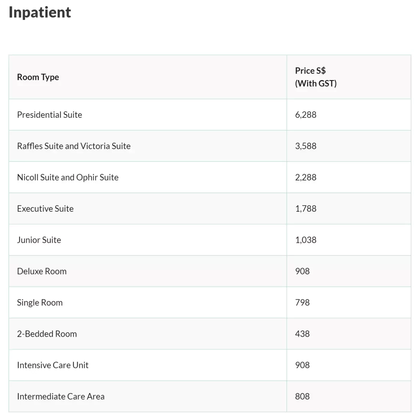
Task: Click the 1,038 price cell
Action: (x=306, y=240)
